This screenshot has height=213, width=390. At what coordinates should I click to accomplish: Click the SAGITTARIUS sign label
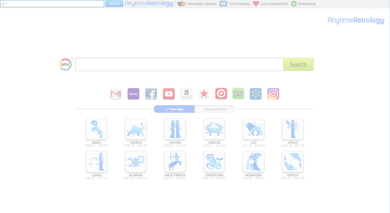[x=175, y=175]
